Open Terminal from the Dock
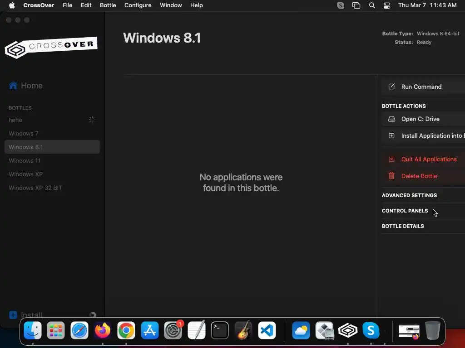This screenshot has width=465, height=348. 220,330
